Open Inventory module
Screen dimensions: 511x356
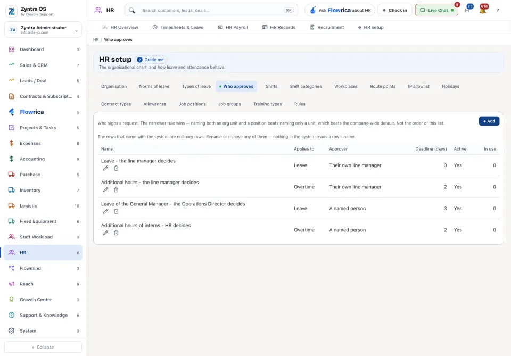click(x=43, y=190)
